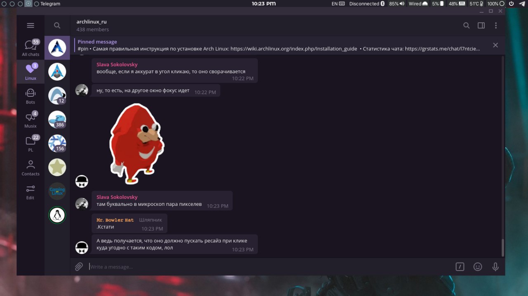Click the 10:23 PM panel clock
Viewport: 528px width, 296px height.
(x=264, y=4)
